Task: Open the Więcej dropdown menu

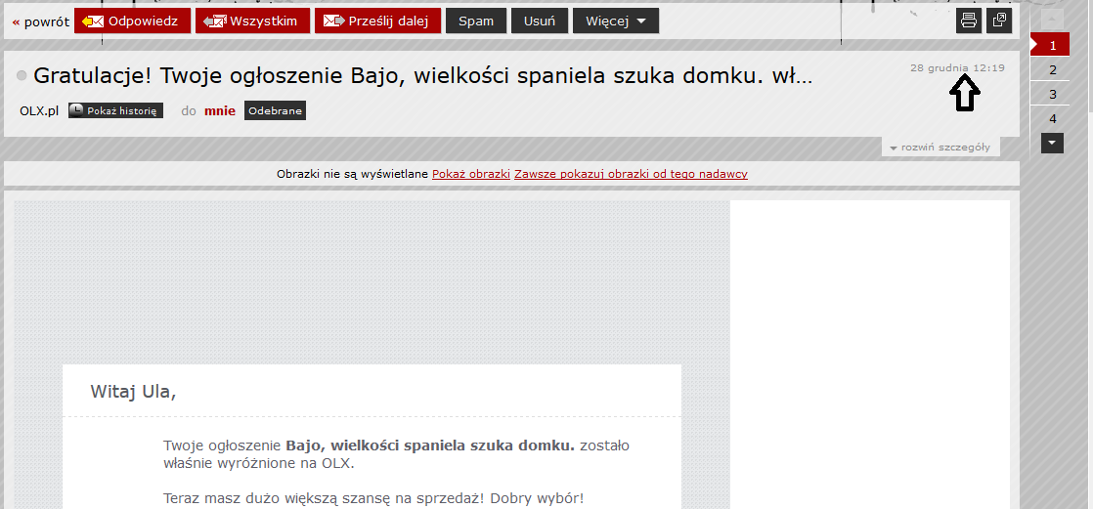Action: point(615,21)
